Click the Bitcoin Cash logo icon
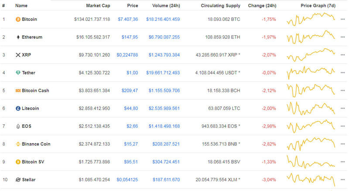This screenshot has height=191, width=349. click(x=18, y=91)
